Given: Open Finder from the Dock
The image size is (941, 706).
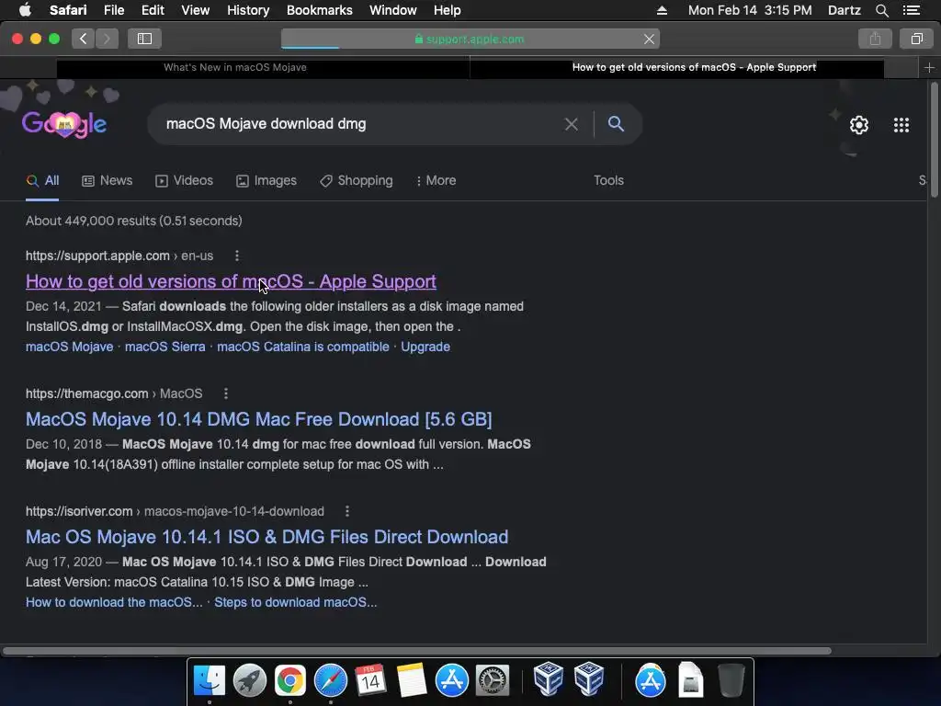Looking at the screenshot, I should pyautogui.click(x=209, y=680).
